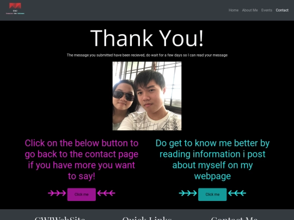Go to the About Me page
The width and height of the screenshot is (294, 220).
(x=250, y=10)
